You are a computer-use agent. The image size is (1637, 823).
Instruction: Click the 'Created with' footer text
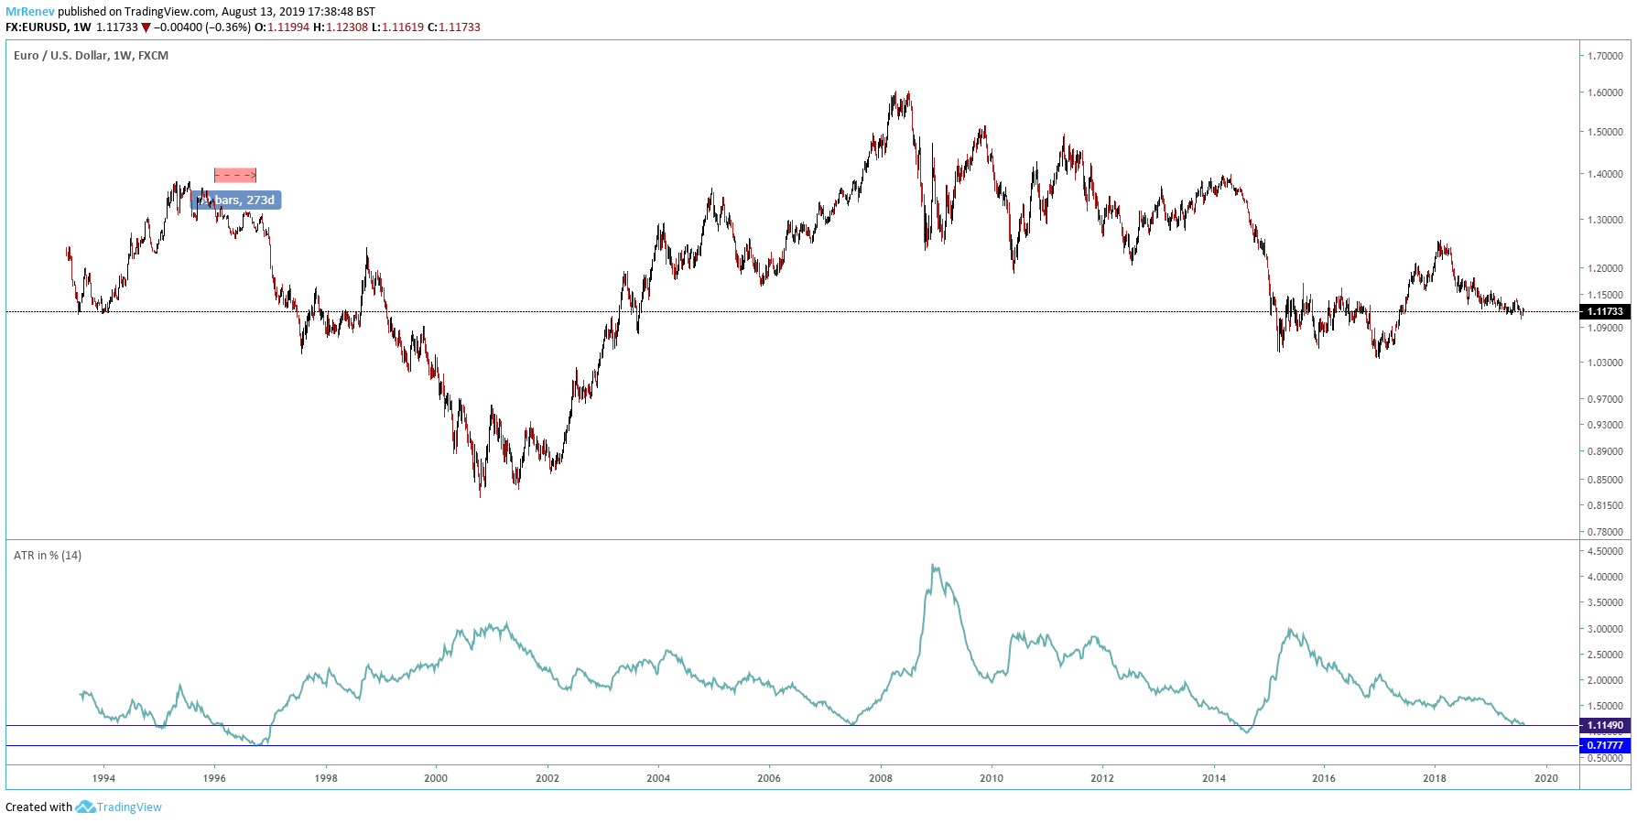point(38,807)
